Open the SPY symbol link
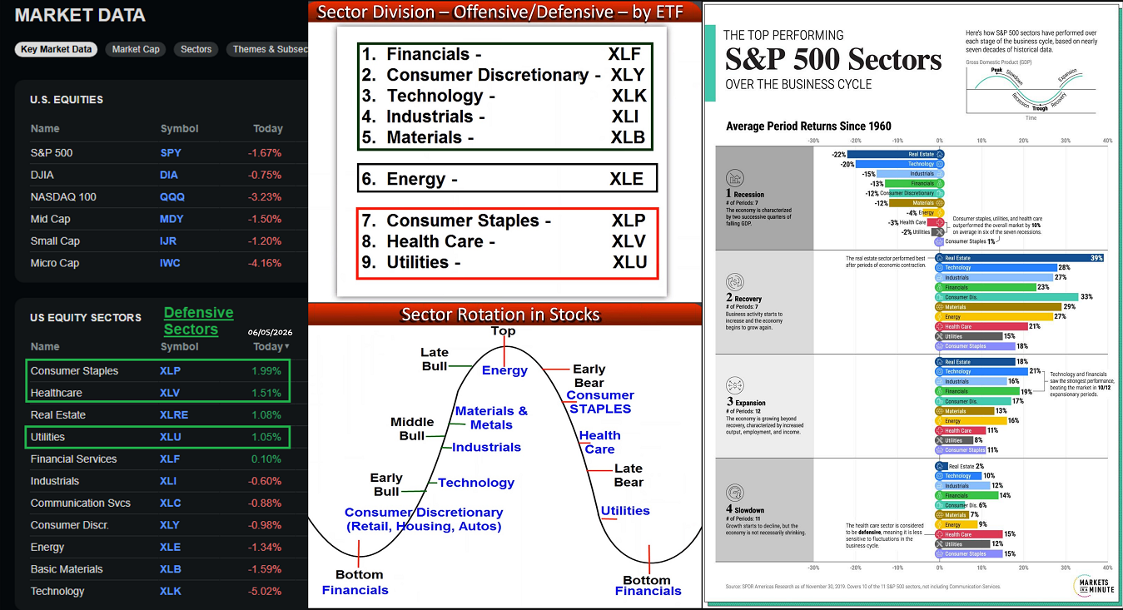The image size is (1123, 610). pyautogui.click(x=171, y=153)
